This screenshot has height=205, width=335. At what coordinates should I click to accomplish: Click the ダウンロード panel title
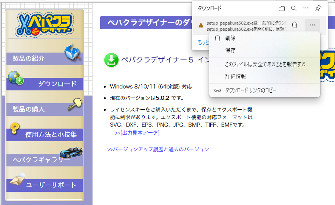pyautogui.click(x=210, y=8)
